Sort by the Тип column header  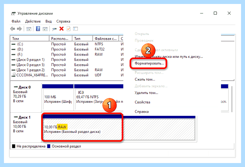82,38
